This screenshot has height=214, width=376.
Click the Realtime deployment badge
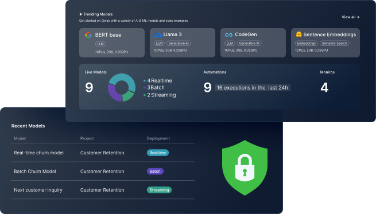[x=157, y=153]
